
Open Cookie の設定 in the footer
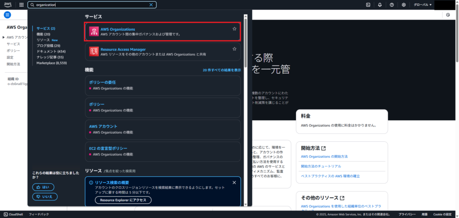442,214
